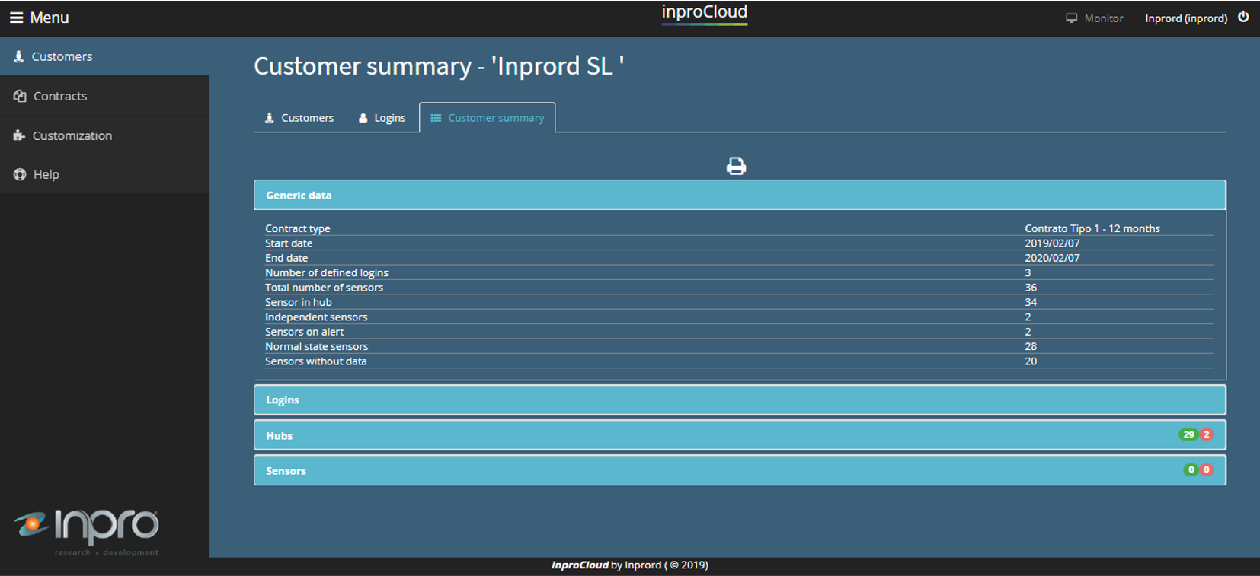Select the Customer summary tab
Screen dimensions: 1260x576
[488, 118]
